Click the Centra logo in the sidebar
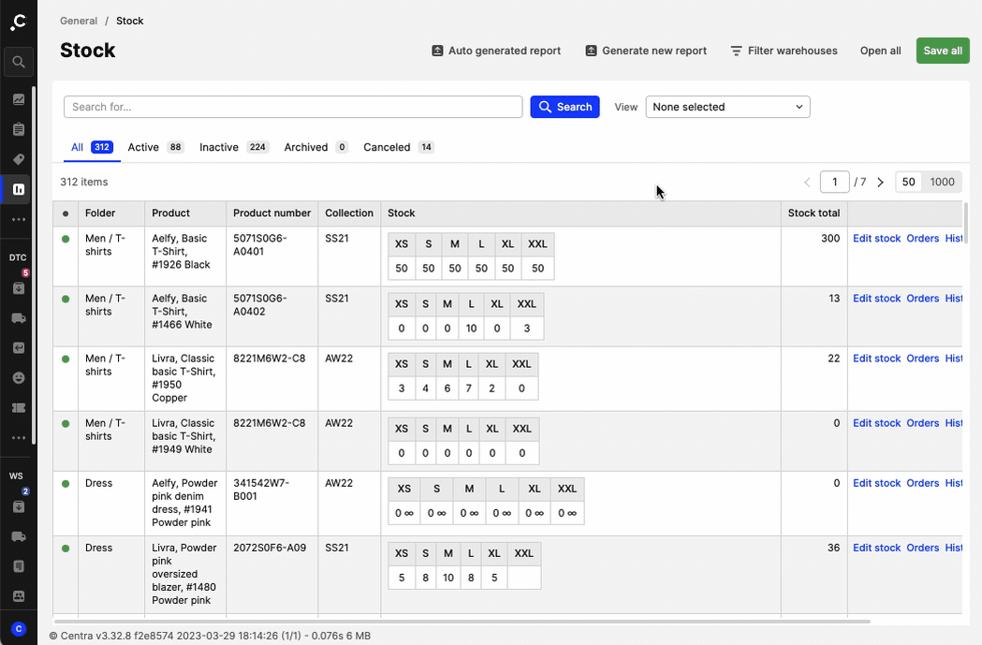982x645 pixels. (x=19, y=22)
